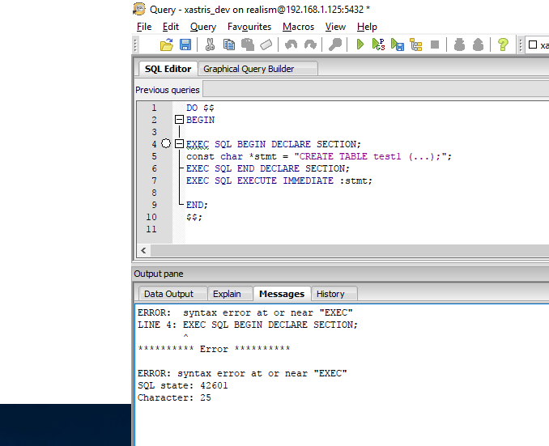The image size is (549, 446).
Task: Collapse the BEGIN block fold on line 2
Action: 179,120
